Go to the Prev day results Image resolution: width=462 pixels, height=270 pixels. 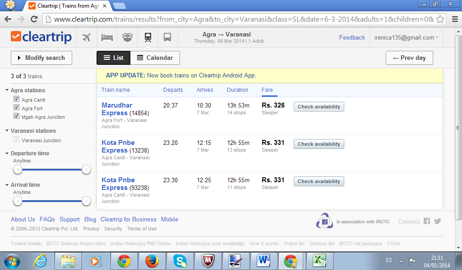[x=409, y=58]
